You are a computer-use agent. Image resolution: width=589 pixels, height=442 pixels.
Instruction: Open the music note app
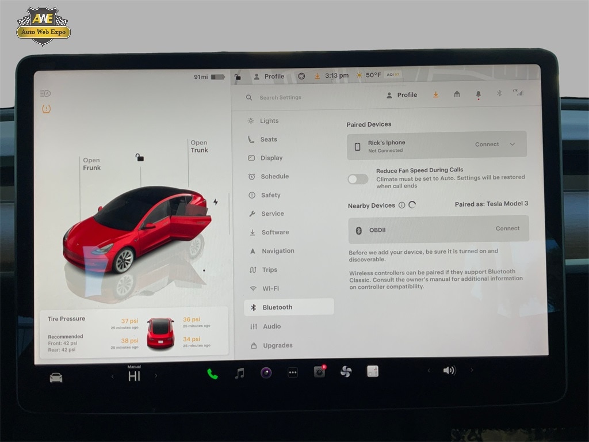pos(240,373)
